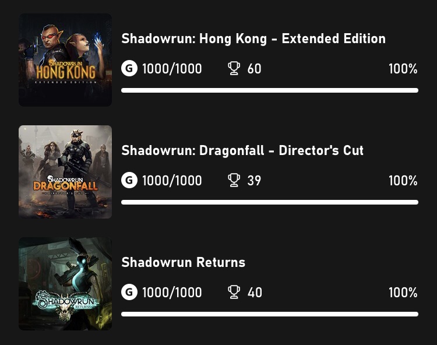This screenshot has width=437, height=345.
Task: Select Shadowrun: Dragonfall - Director's Cut title
Action: click(x=242, y=150)
